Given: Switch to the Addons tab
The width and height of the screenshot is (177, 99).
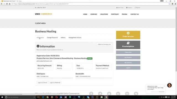Looking at the screenshot, I should pos(63,38).
